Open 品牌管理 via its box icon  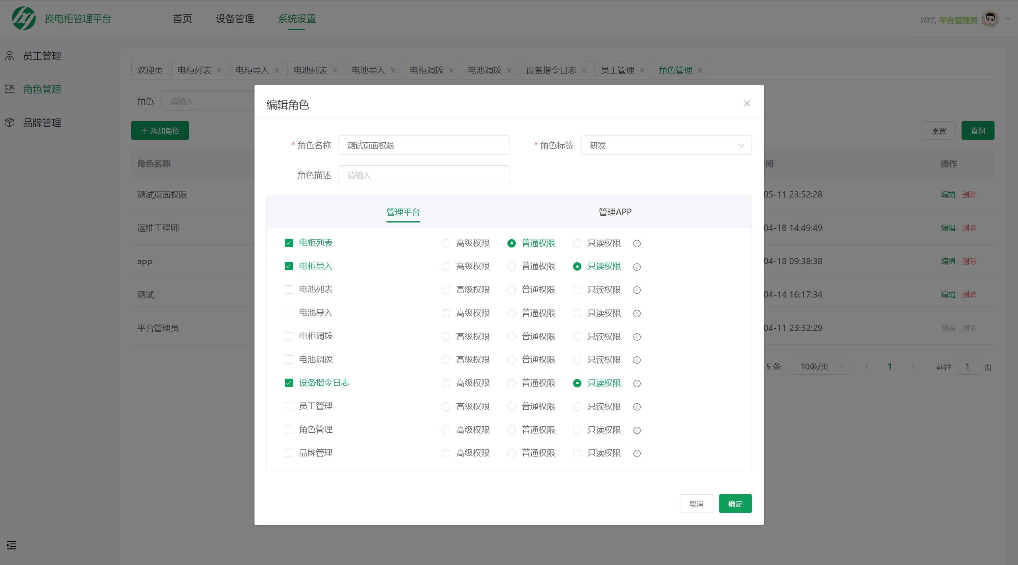tap(10, 122)
